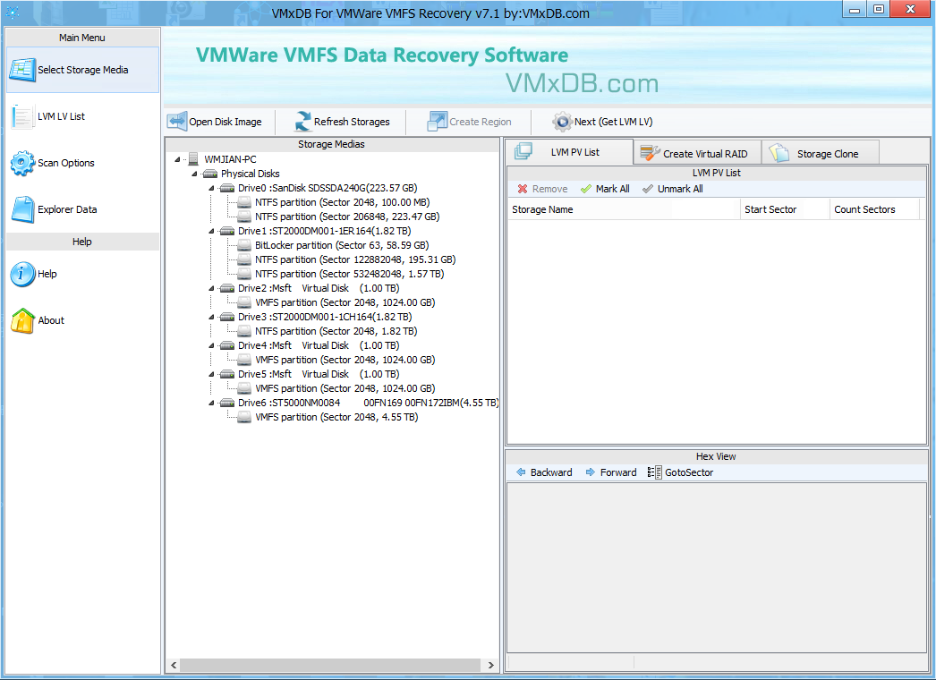Open the Help info icon
936x680 pixels.
coord(22,274)
